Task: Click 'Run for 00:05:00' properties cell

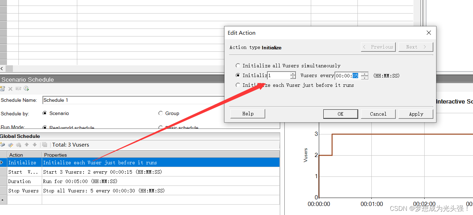Action: pos(161,181)
